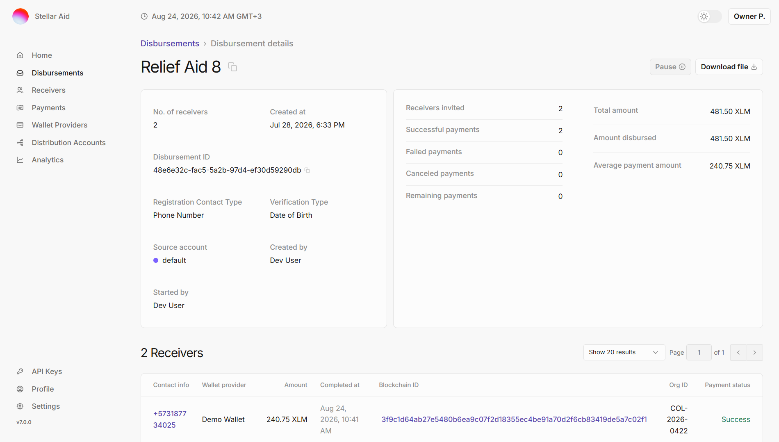Open Home in the sidebar

(42, 55)
